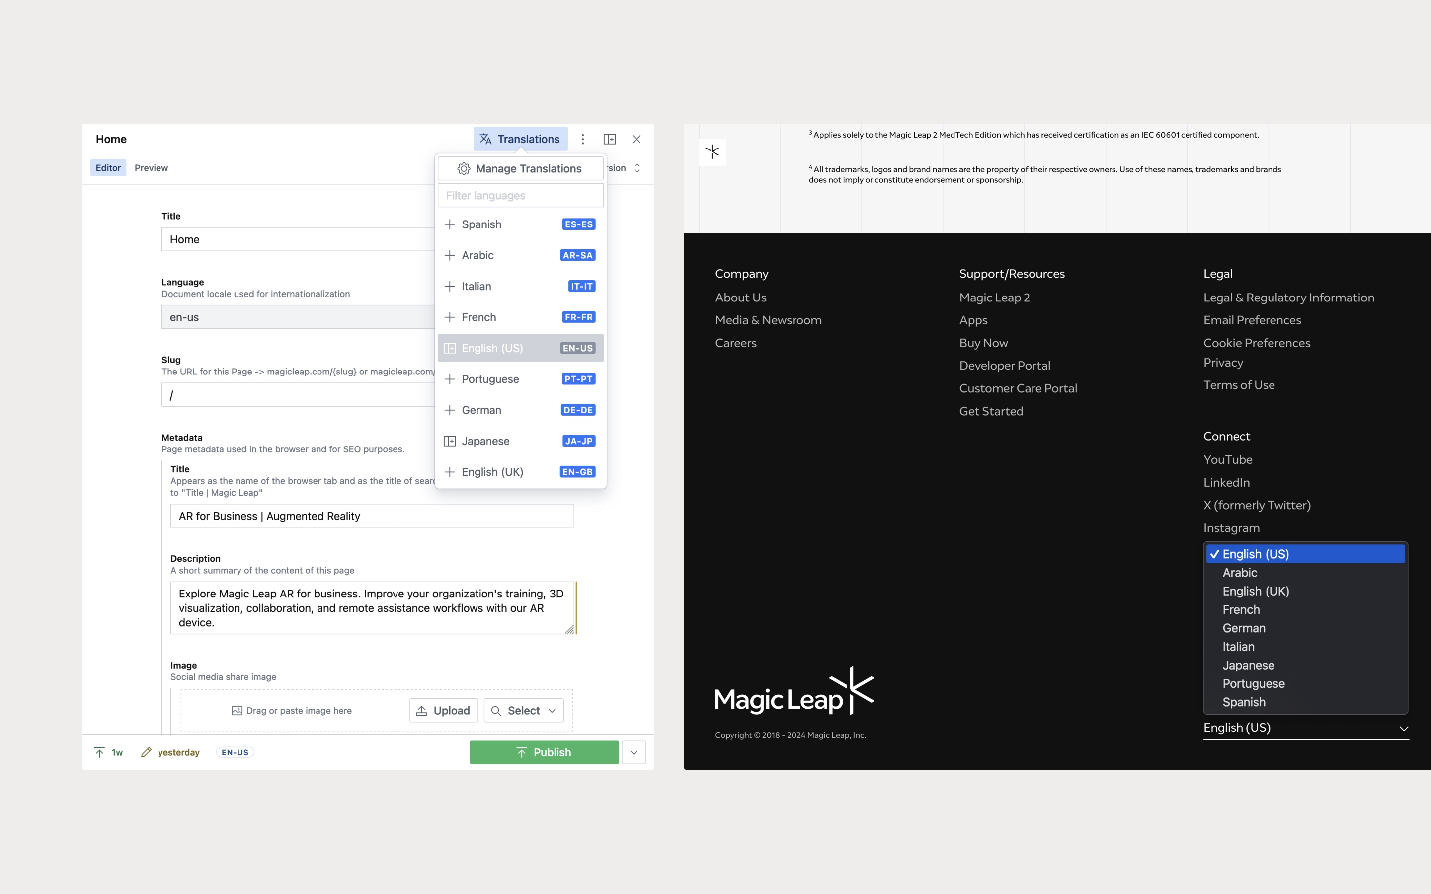
Task: Add German translation
Action: coord(520,410)
